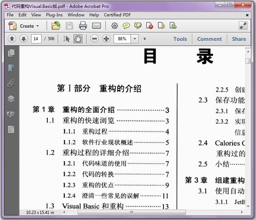Screen dimensions: 256x220
Task: Open the Create dropdown arrow
Action: [x=38, y=26]
